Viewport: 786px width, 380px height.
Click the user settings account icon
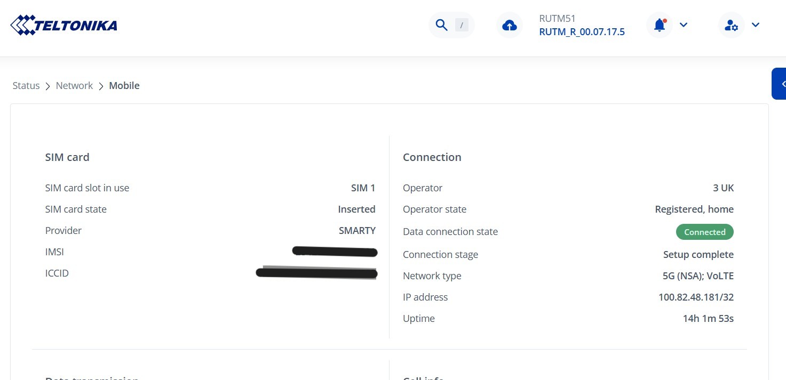click(731, 25)
